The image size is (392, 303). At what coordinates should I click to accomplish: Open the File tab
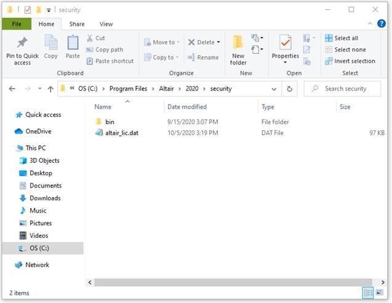(17, 24)
